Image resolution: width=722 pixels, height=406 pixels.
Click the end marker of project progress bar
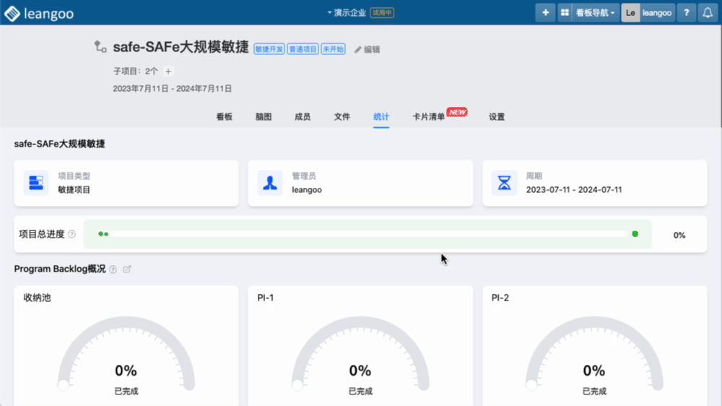click(635, 234)
